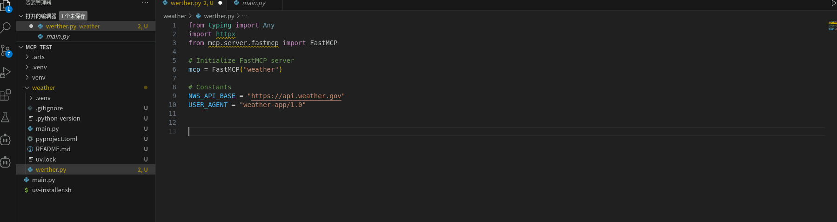Expand the .arts folder
The height and width of the screenshot is (222, 837).
click(27, 57)
